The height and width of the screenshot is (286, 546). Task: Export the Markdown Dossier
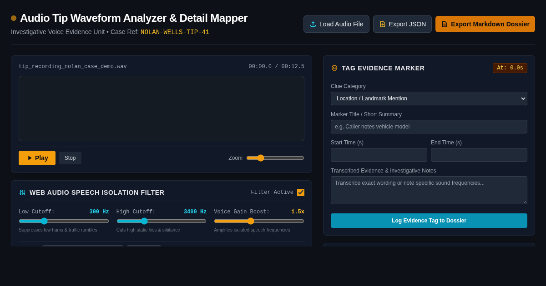pos(485,24)
